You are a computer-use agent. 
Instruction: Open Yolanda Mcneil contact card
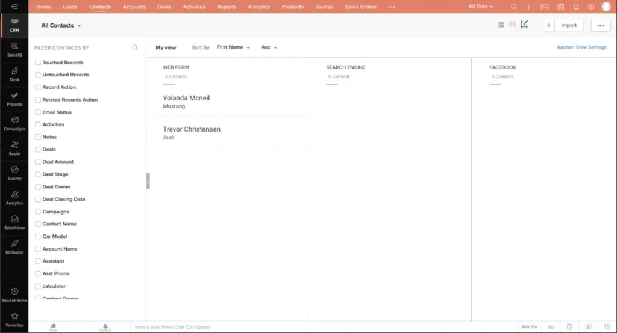coord(227,102)
